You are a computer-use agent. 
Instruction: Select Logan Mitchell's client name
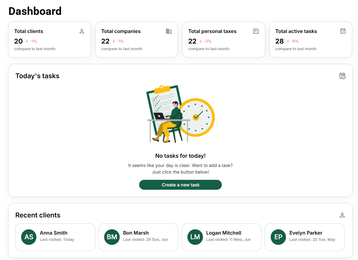click(x=224, y=233)
